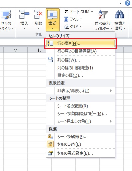Screen dimensions: 132x171
Task: Select 列の幅(W)... menu item
Action: click(80, 60)
